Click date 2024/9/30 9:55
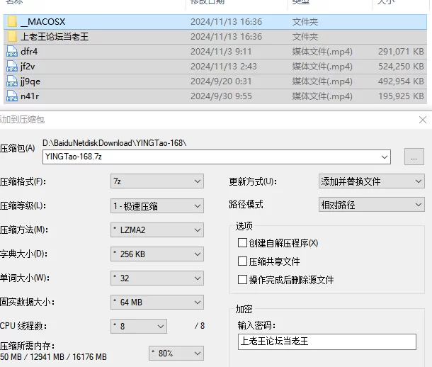The height and width of the screenshot is (367, 432). tap(221, 96)
